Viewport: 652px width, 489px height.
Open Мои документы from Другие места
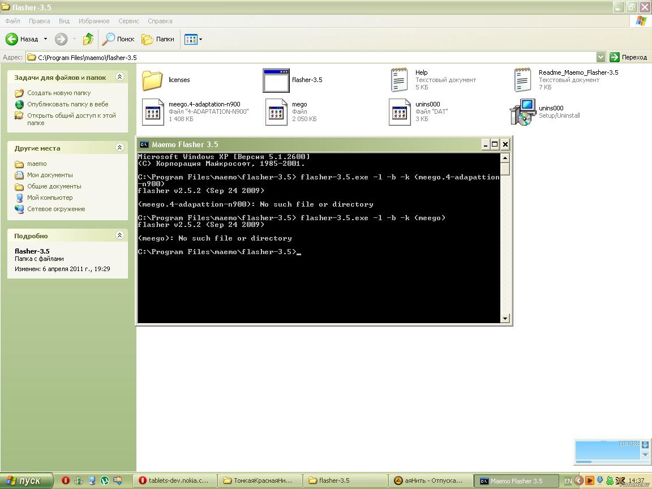50,175
